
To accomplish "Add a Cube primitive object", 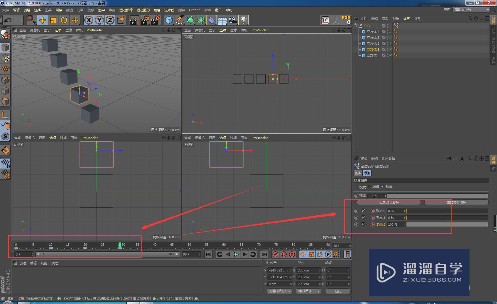I will [169, 20].
